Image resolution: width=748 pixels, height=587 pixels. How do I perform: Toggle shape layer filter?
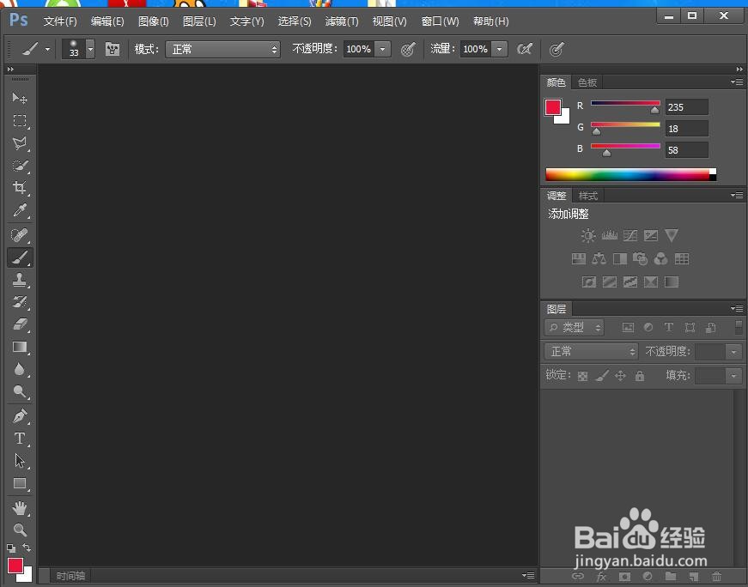coord(690,328)
